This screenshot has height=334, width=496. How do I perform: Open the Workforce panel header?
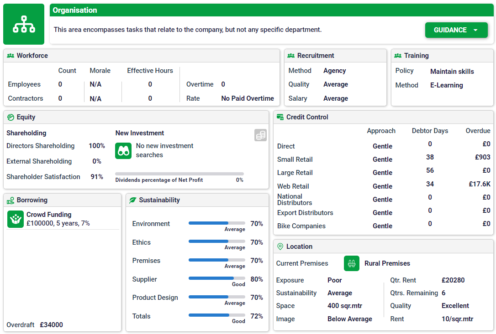(142, 56)
